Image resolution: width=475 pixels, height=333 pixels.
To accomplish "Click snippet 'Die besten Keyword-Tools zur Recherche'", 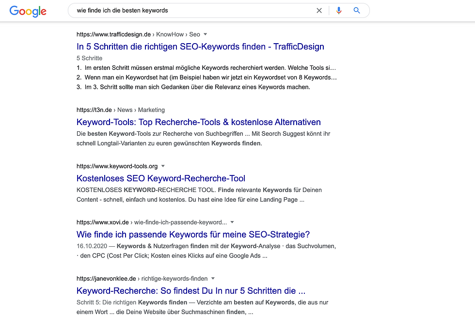I will (x=203, y=138).
